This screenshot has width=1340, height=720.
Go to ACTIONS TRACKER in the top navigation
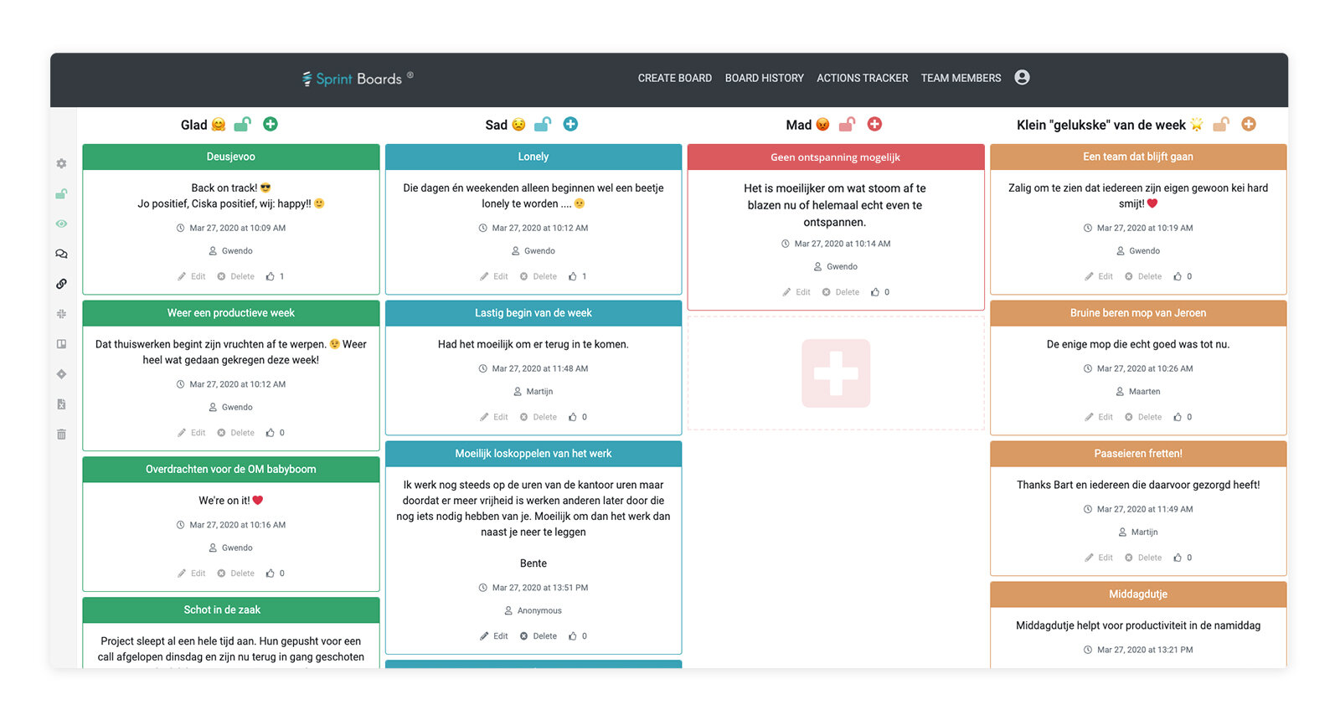coord(862,78)
